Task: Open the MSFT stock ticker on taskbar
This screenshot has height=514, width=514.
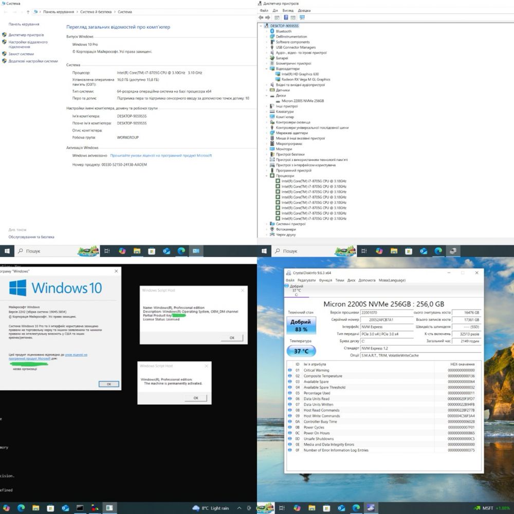Action: (492, 508)
